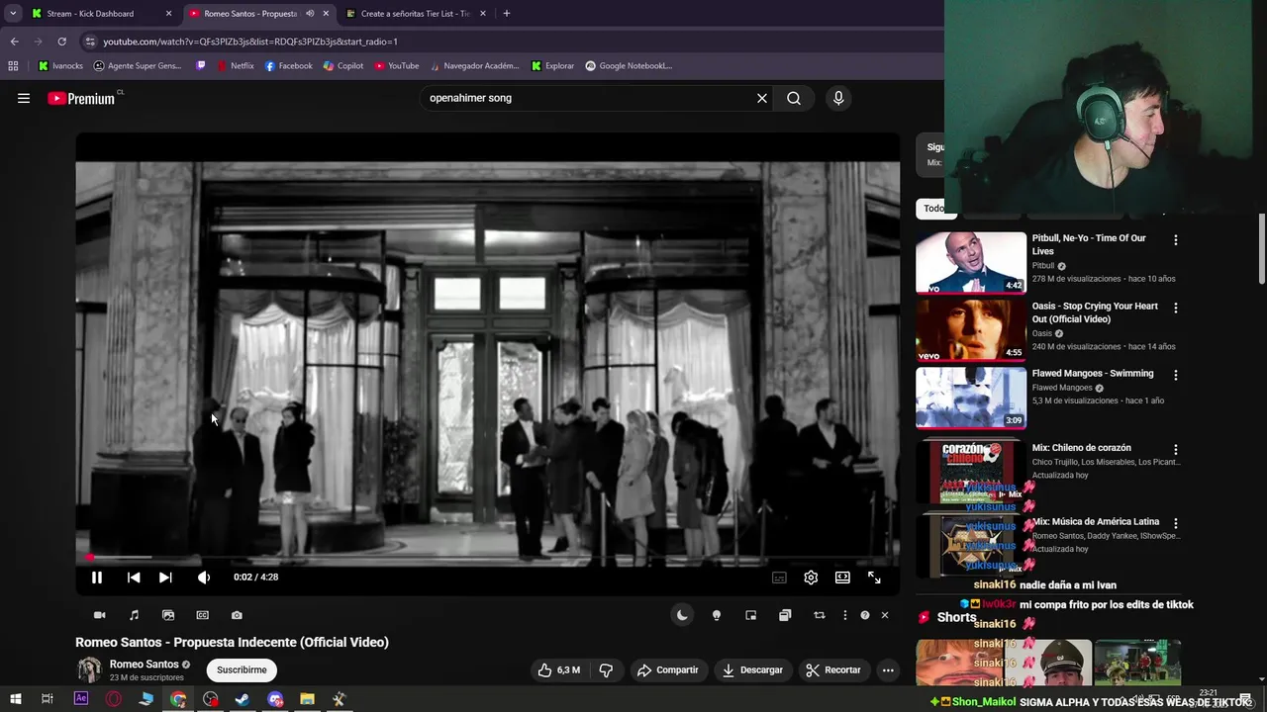Switch to the Create a señoritas Tier List tab

coord(416,14)
